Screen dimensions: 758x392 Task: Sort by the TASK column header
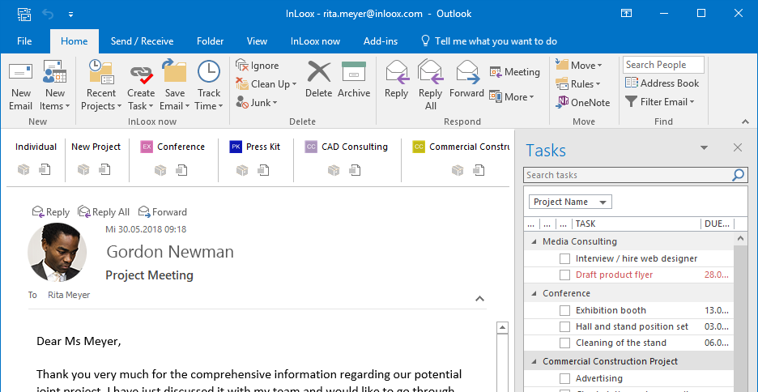click(636, 224)
